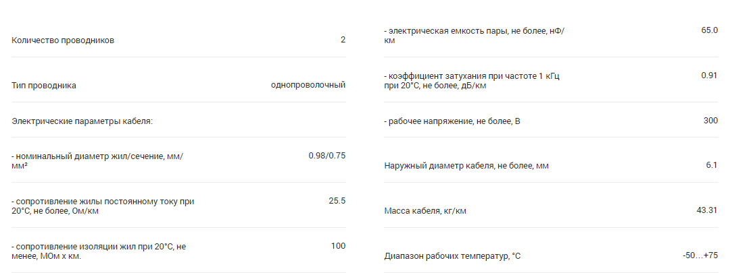Viewport: 730px width, 273px height.
Task: Click 'Наружный диаметр кабеля' label
Action: [466, 166]
